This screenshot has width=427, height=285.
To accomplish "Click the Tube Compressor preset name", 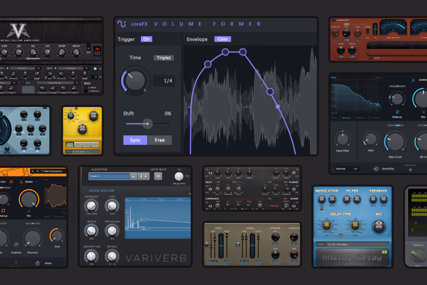I will 52,172.
